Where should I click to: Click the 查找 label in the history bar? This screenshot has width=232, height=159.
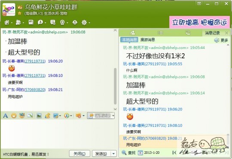(x=132, y=153)
